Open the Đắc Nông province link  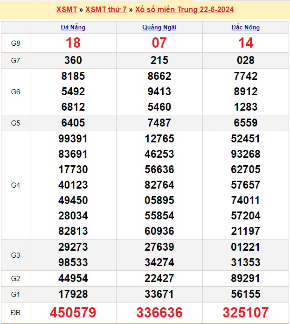[246, 28]
